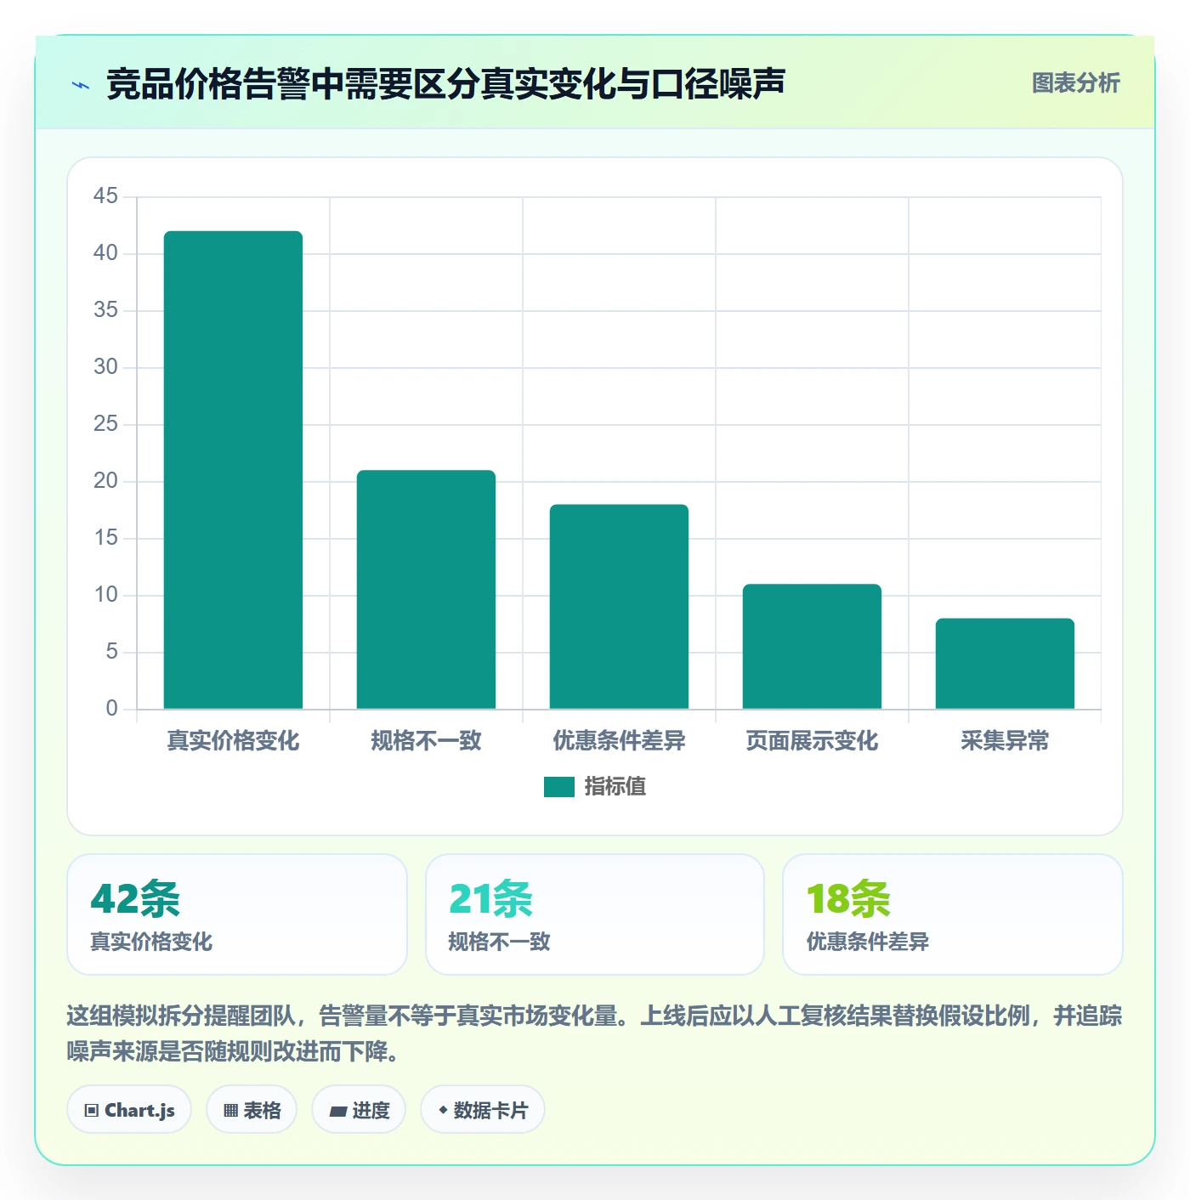Screen dimensions: 1190x1200
Task: Select the 页面展示变化 bar in chart
Action: [812, 646]
